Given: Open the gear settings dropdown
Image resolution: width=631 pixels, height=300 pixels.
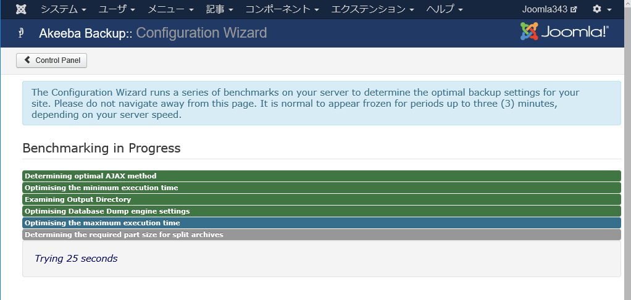Looking at the screenshot, I should pyautogui.click(x=602, y=9).
